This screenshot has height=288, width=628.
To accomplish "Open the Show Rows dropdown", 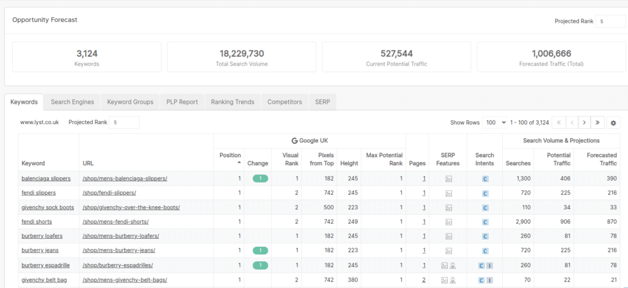I will pos(495,123).
